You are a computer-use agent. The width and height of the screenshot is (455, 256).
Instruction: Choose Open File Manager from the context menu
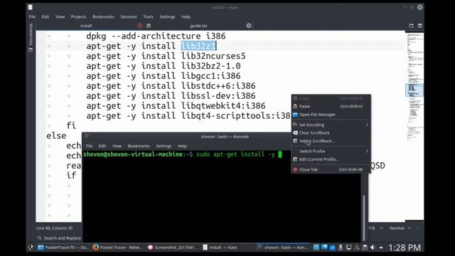coord(331,114)
